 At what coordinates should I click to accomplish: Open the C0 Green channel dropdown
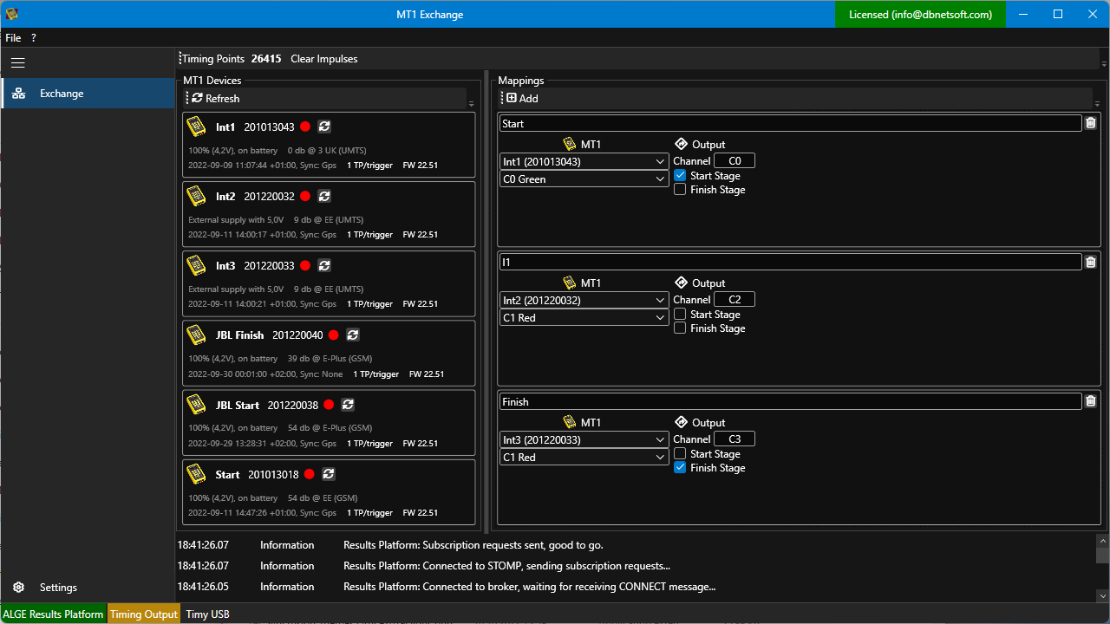pos(584,179)
